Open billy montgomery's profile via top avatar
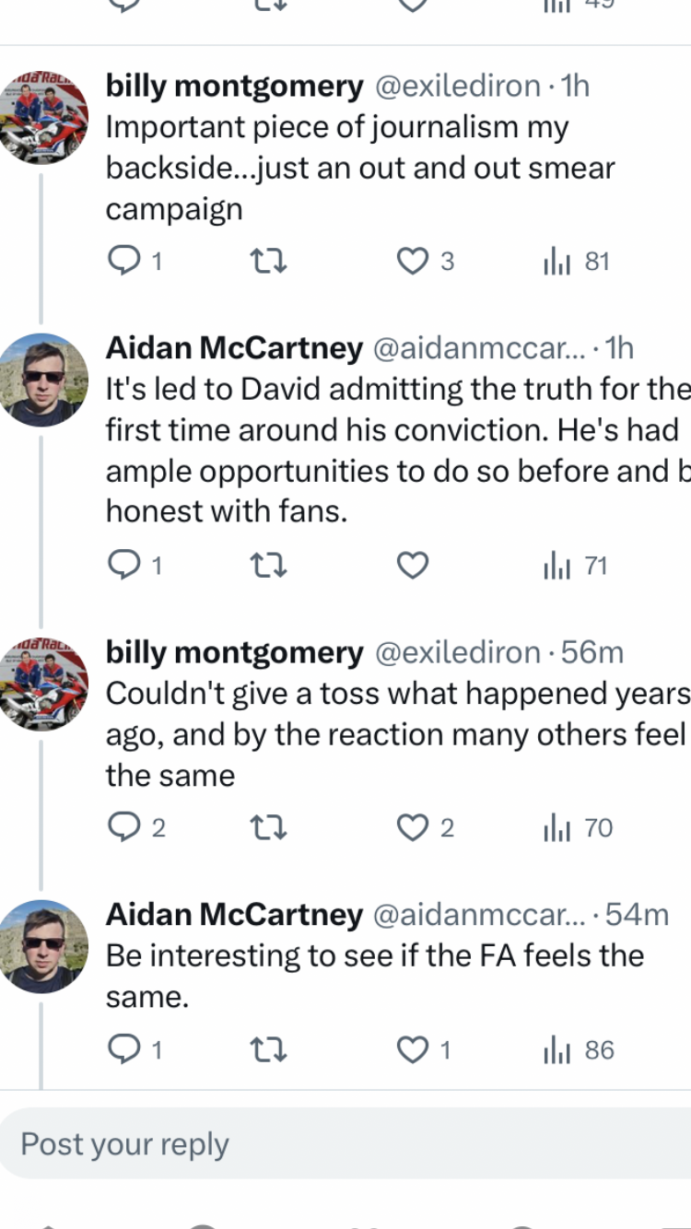Screen dimensions: 691x1229 [43, 117]
